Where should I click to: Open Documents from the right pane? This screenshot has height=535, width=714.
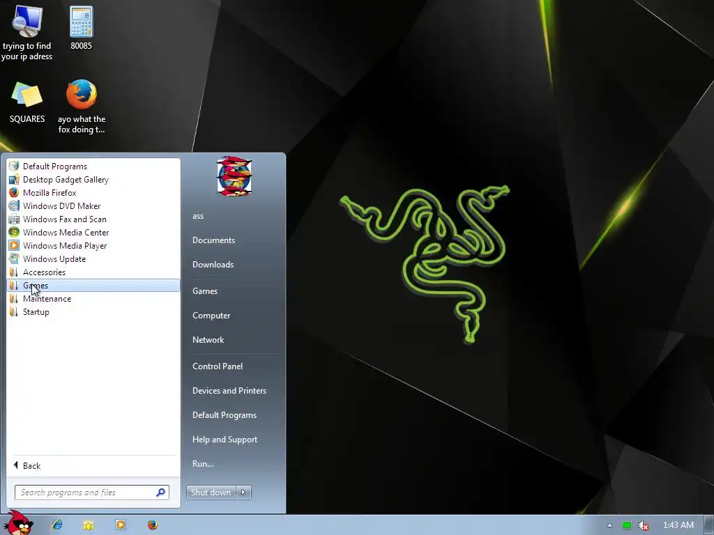pyautogui.click(x=213, y=240)
